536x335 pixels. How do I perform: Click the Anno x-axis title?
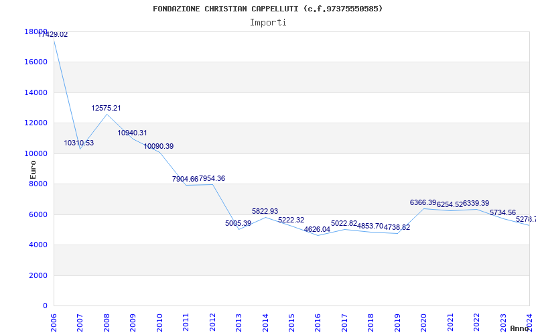click(520, 328)
